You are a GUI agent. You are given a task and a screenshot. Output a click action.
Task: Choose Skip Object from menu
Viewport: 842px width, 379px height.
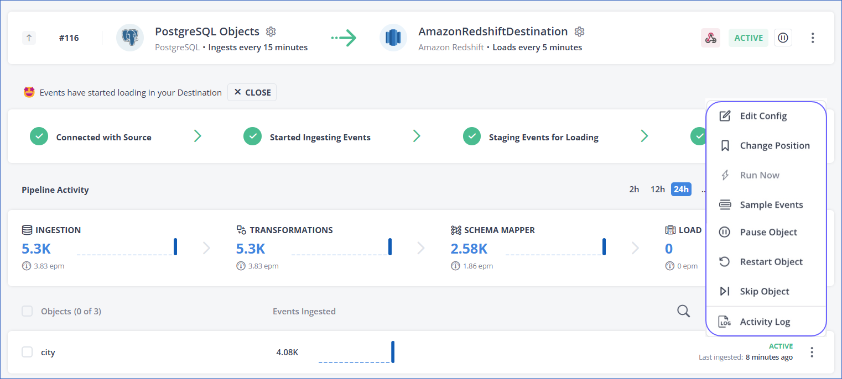pyautogui.click(x=766, y=291)
